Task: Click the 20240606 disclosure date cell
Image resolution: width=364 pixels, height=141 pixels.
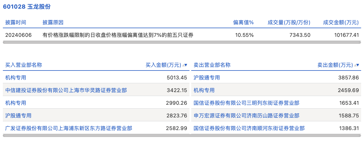Action: coord(18,35)
